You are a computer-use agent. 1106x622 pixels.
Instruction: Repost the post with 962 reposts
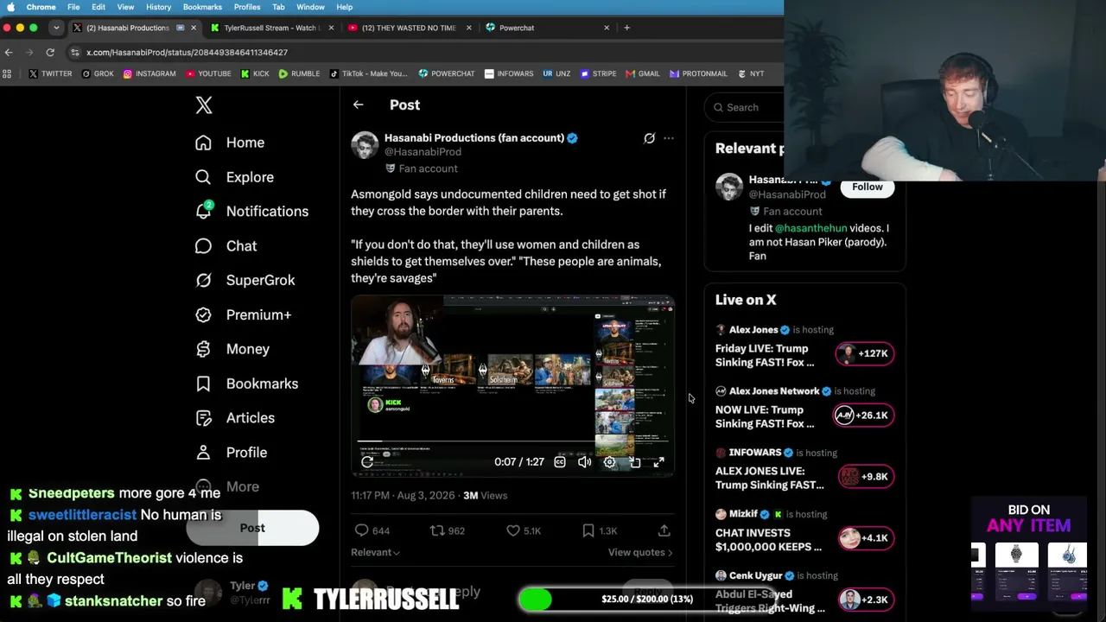click(437, 530)
